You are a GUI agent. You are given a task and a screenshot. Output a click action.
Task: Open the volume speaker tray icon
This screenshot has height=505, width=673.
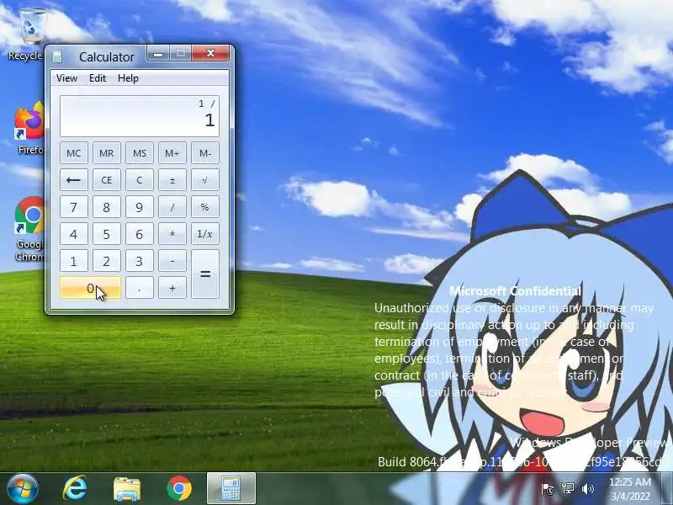587,489
